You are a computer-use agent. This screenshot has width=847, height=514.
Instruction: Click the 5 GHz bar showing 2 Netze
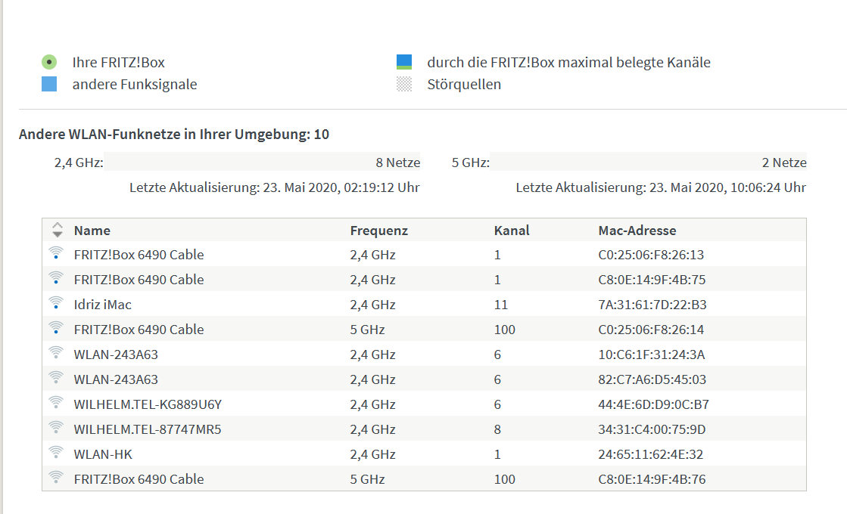[x=648, y=163]
